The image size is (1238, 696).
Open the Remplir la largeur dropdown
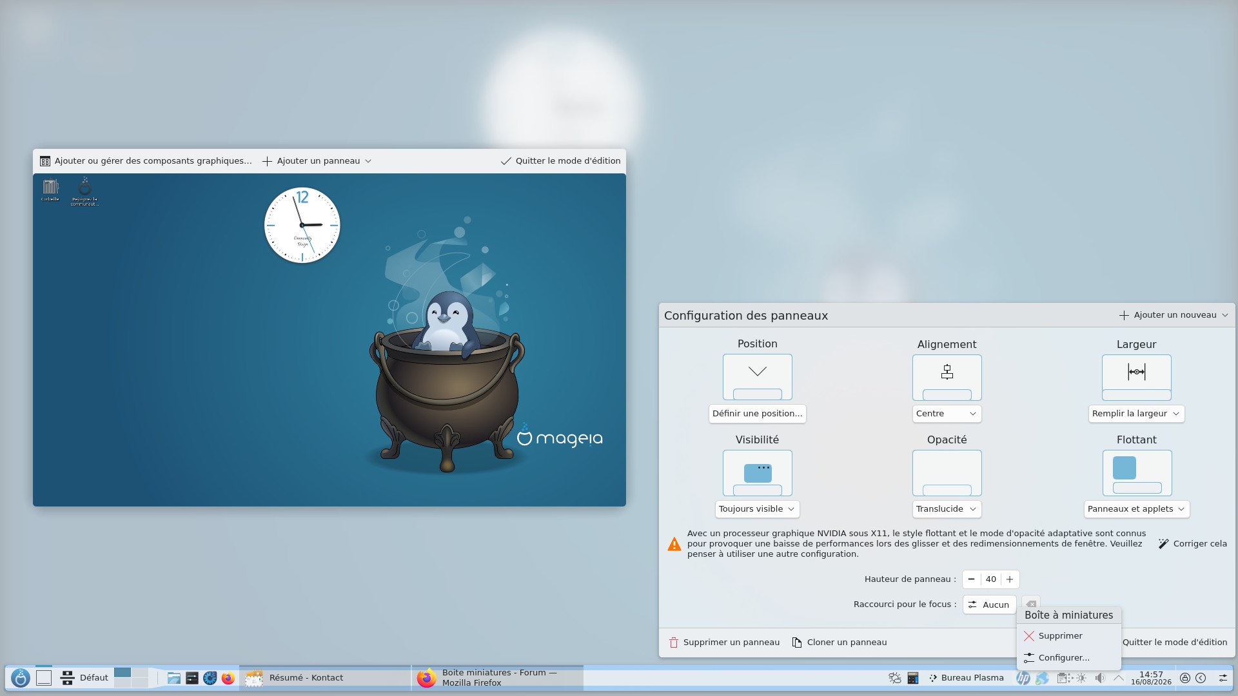coord(1137,414)
